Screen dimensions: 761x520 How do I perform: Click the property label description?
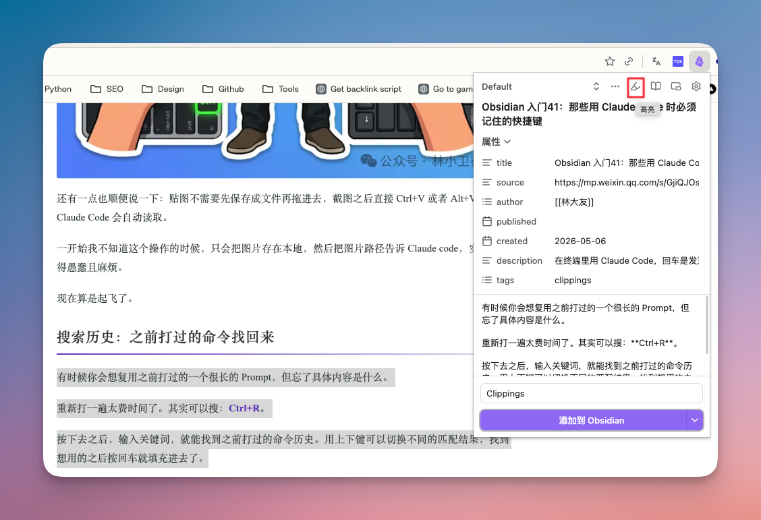point(519,260)
